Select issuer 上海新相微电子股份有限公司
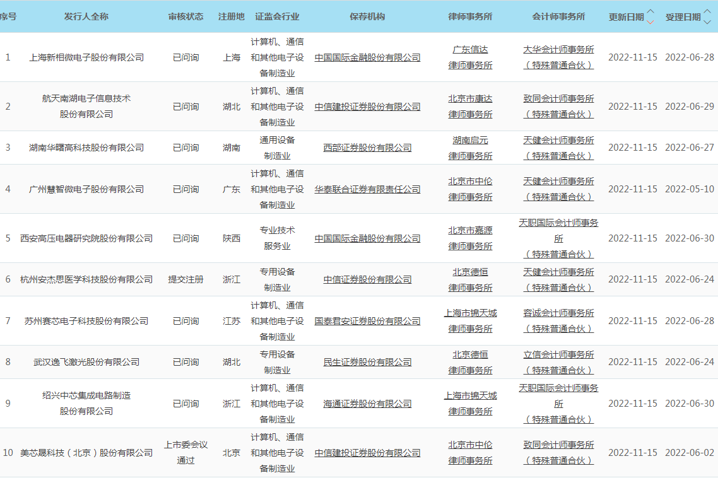The image size is (718, 478). tap(86, 57)
